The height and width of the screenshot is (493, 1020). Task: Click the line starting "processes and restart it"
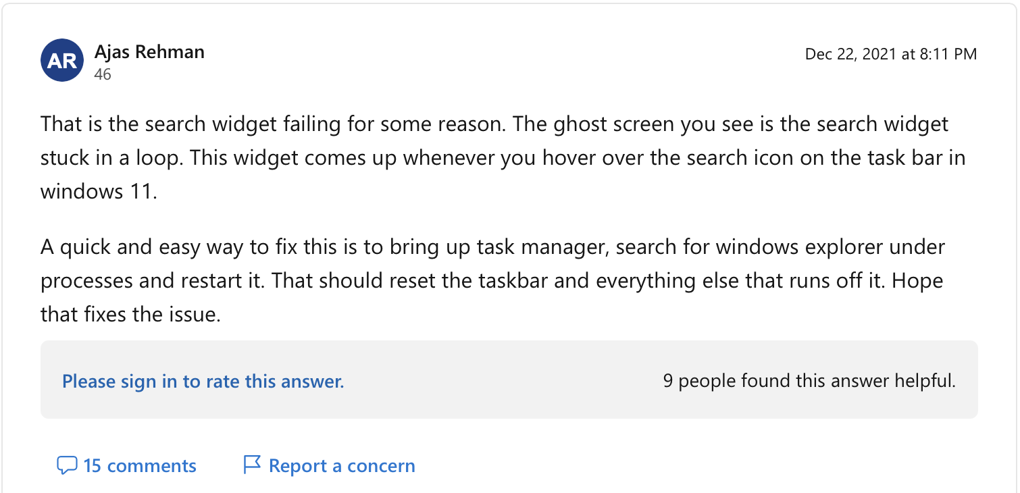492,281
